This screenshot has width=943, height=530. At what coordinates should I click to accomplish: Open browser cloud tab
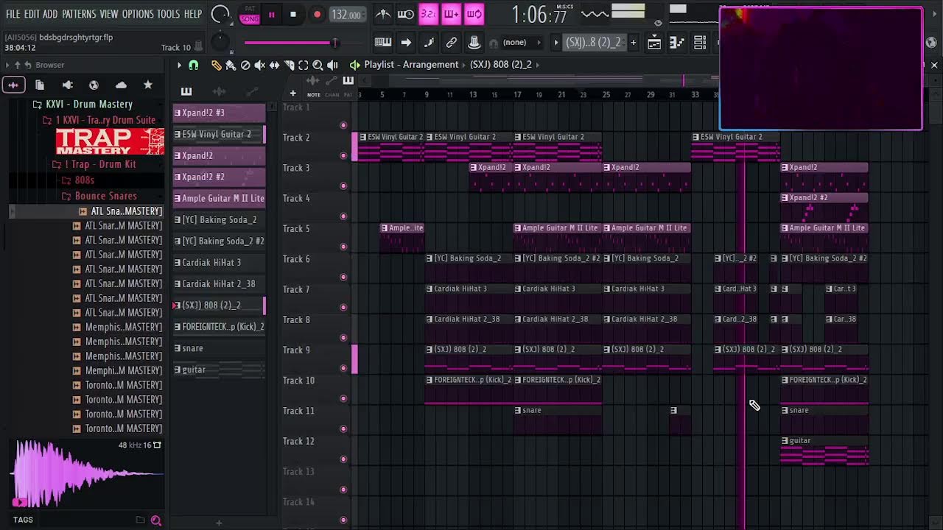[x=121, y=85]
